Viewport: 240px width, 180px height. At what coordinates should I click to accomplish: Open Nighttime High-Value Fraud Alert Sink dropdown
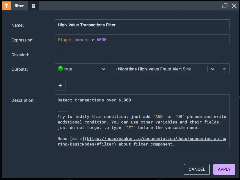[x=164, y=69]
